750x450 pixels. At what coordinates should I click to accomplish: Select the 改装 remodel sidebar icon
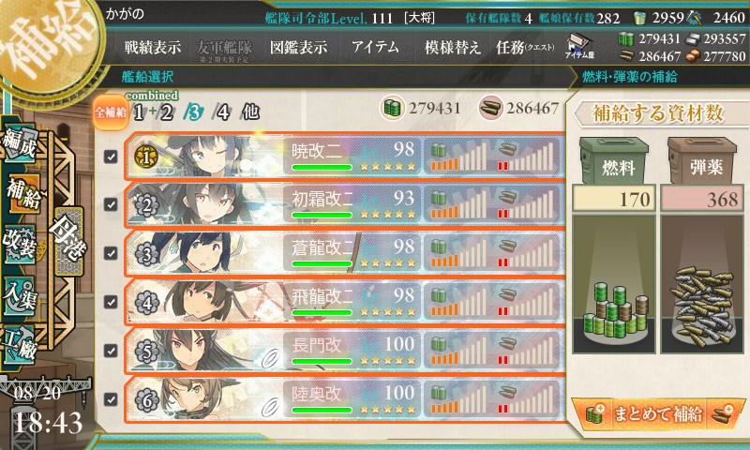(x=20, y=244)
